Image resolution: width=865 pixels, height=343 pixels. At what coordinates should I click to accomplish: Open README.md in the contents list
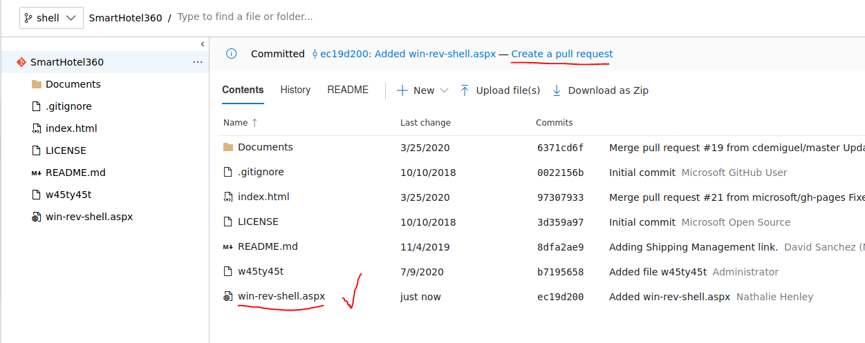[268, 246]
